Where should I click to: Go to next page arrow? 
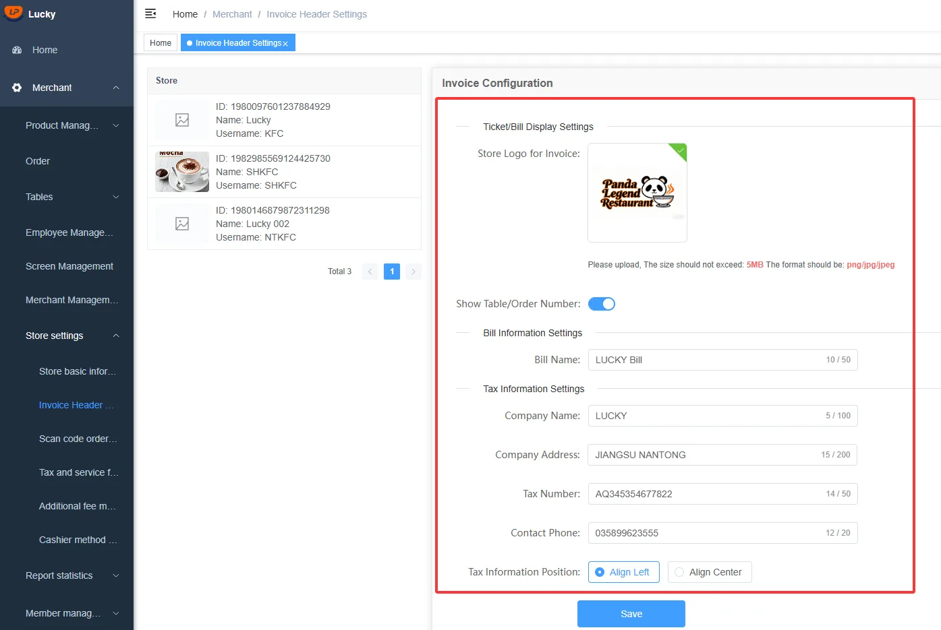414,272
